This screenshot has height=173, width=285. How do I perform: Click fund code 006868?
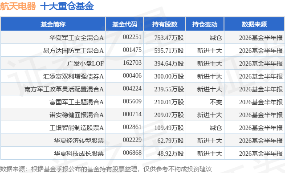pyautogui.click(x=132, y=153)
